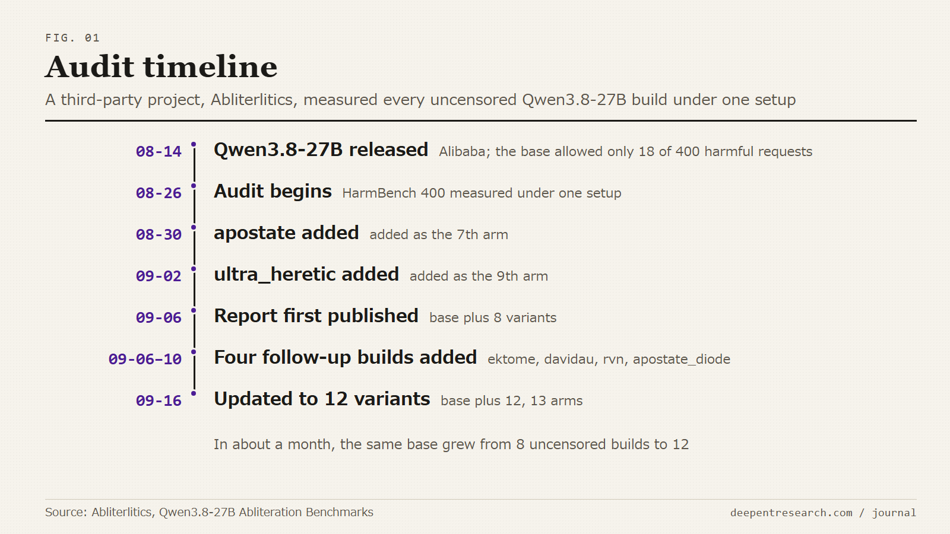Select the 'Qwen3.8-27B released' heading
950x534 pixels.
click(x=321, y=150)
